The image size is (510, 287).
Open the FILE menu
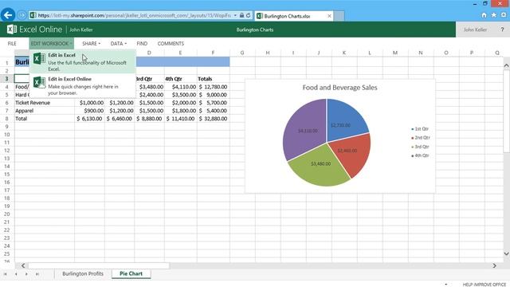tap(12, 44)
